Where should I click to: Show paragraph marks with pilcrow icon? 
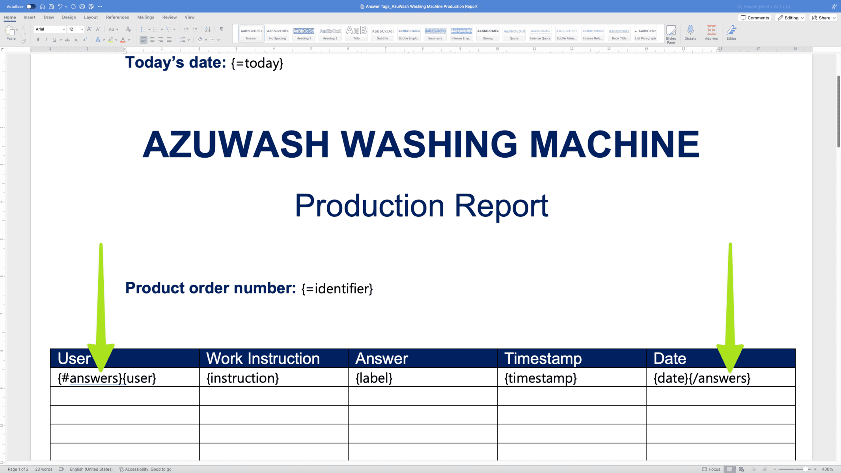pos(221,29)
